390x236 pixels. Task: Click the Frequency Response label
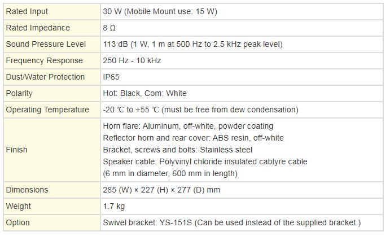pos(44,60)
